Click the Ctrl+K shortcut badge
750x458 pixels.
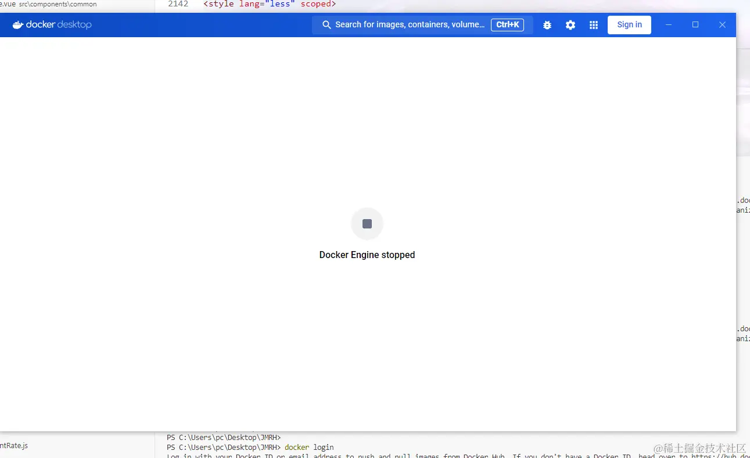507,25
